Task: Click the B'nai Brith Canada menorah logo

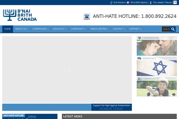Action: point(20,15)
